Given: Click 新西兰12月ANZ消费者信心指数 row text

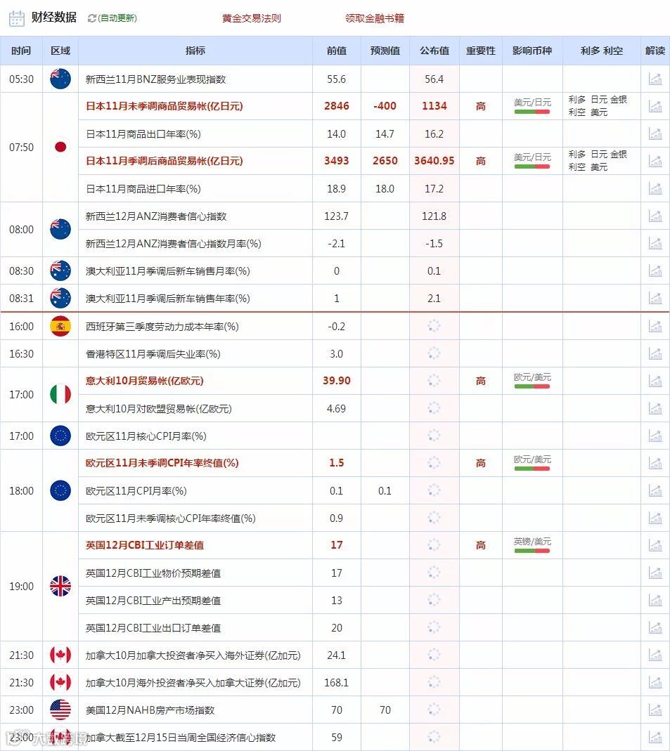Looking at the screenshot, I should [x=156, y=216].
